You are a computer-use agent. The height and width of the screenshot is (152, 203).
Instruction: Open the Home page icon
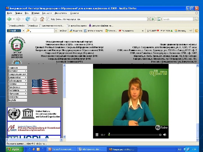pos(42,19)
